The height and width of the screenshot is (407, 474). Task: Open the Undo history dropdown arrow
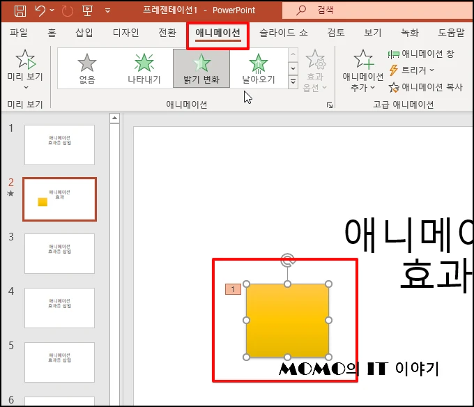tap(52, 10)
